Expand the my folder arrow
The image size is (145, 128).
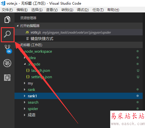tap(25, 83)
